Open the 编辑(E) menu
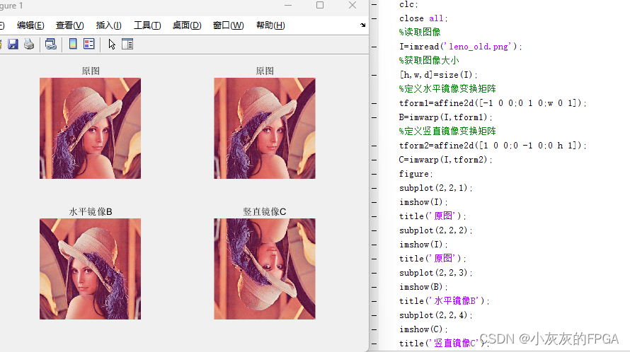This screenshot has height=352, width=630. point(30,25)
